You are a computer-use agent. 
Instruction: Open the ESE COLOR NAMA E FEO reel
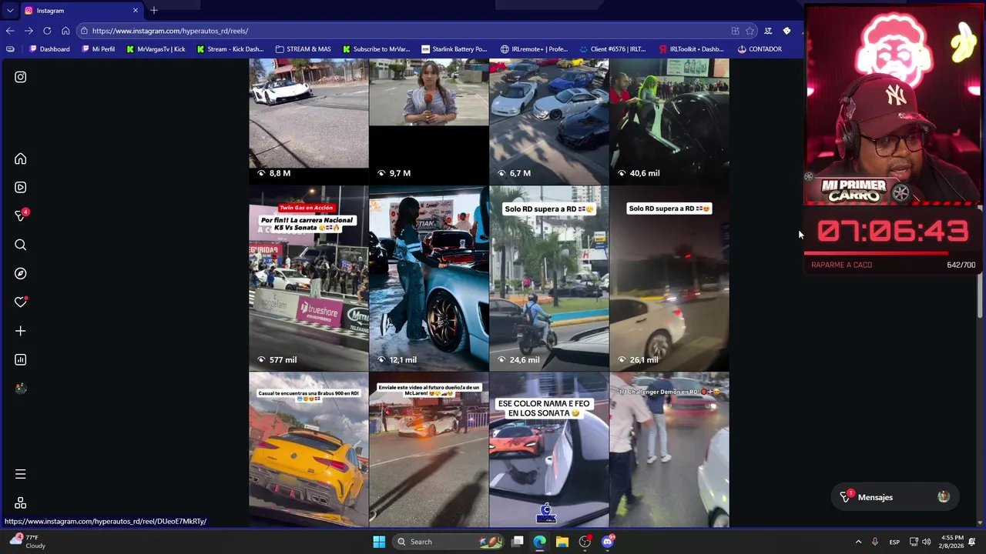click(x=548, y=450)
